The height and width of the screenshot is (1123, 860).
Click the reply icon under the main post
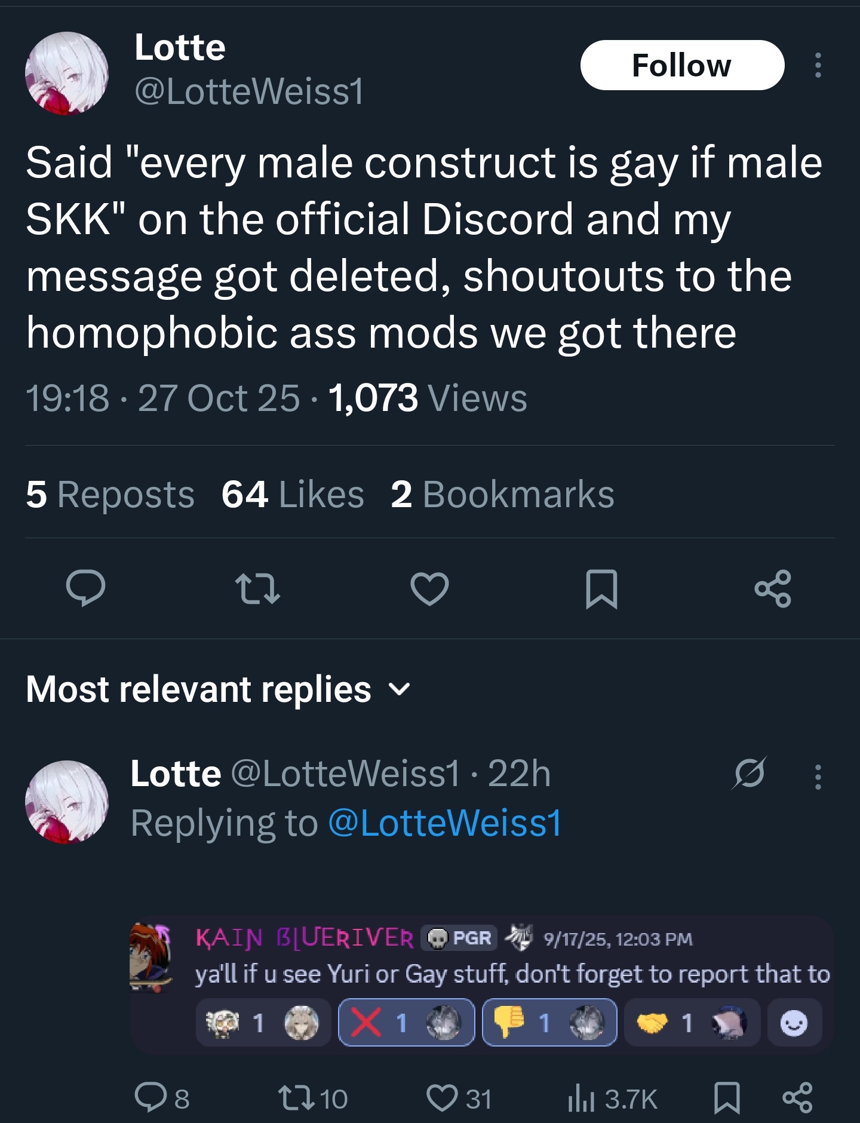click(86, 588)
